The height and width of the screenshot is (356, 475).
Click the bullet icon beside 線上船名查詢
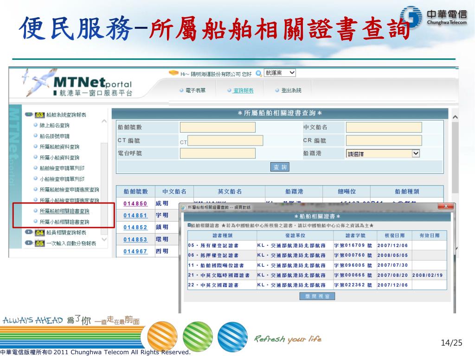[35, 125]
